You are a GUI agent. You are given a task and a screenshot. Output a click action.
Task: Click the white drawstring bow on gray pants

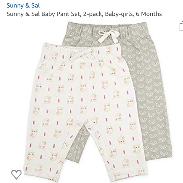coord(109,36)
